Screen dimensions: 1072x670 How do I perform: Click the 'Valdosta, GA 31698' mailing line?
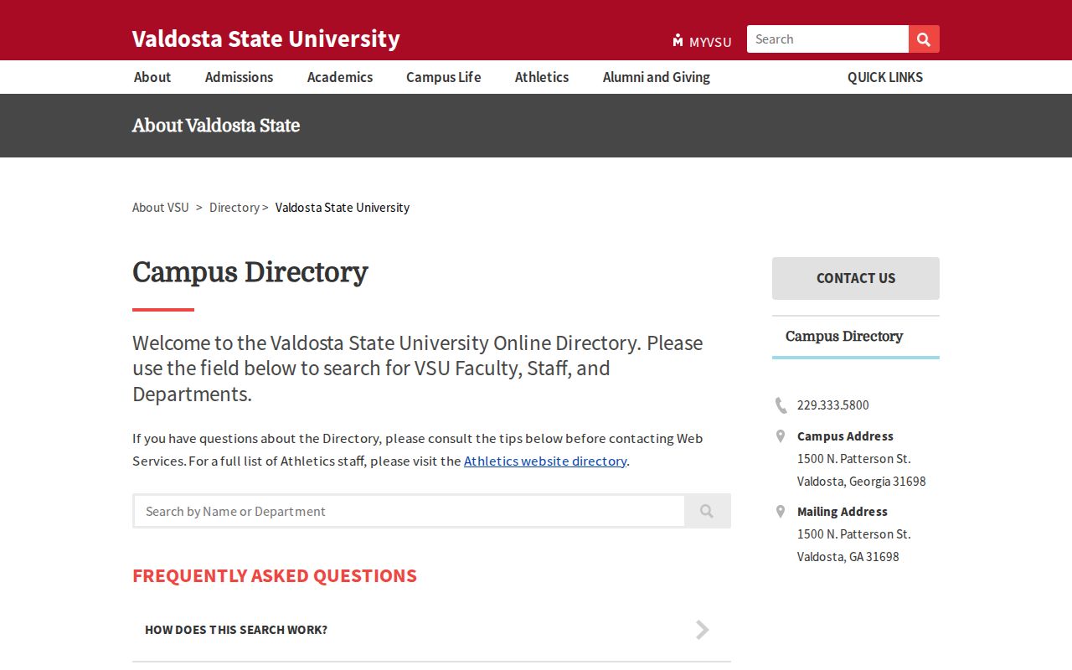point(848,557)
